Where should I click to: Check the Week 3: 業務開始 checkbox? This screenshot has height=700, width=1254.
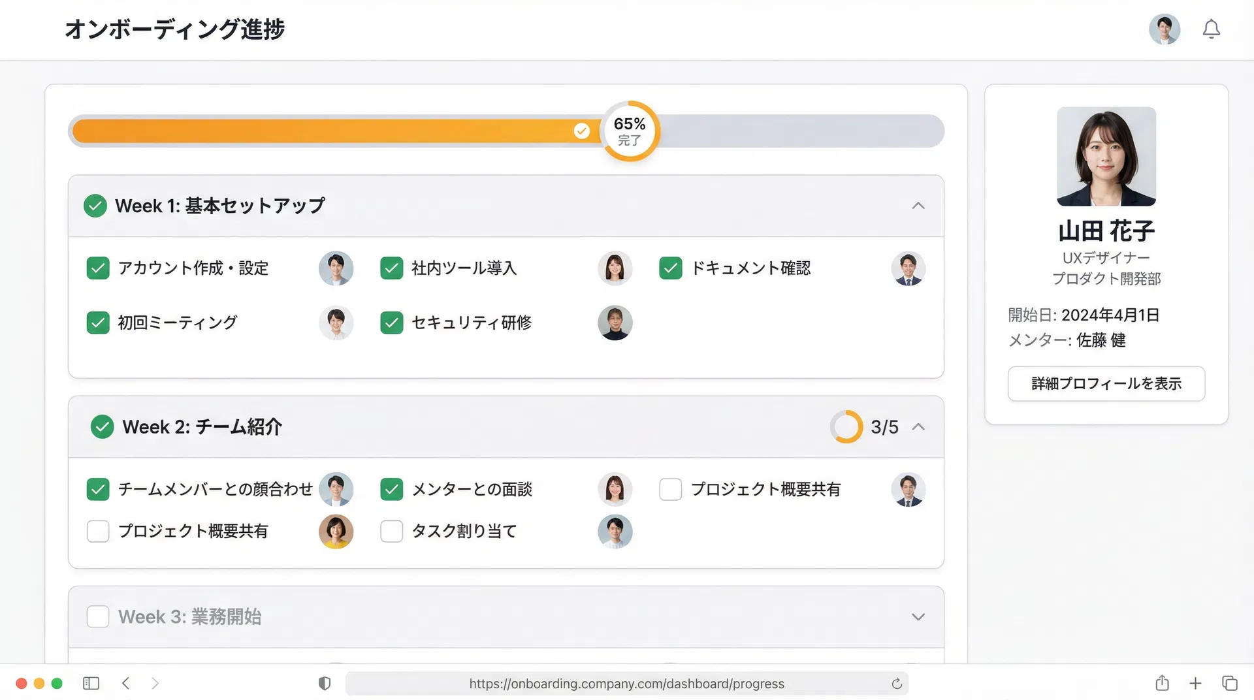98,616
